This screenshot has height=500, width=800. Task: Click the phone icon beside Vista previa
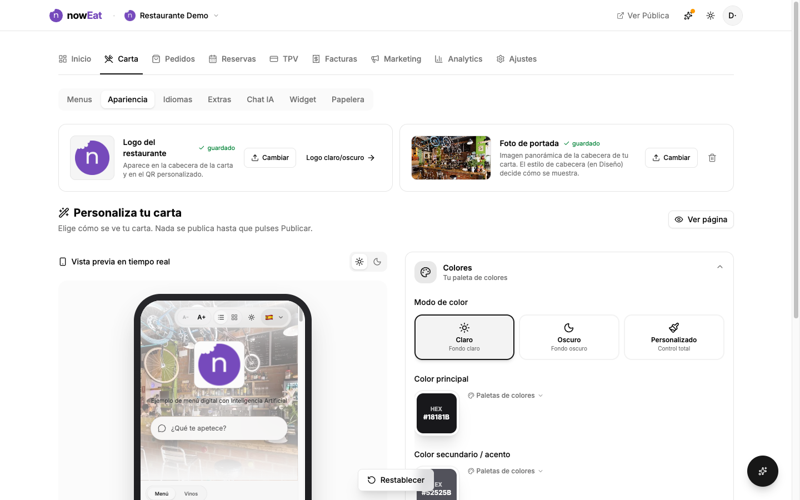click(x=63, y=262)
